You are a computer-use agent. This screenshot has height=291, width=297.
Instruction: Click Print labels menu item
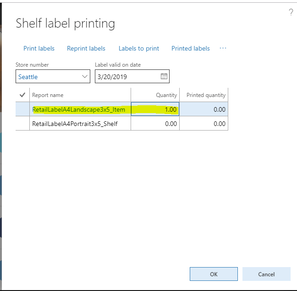(39, 48)
